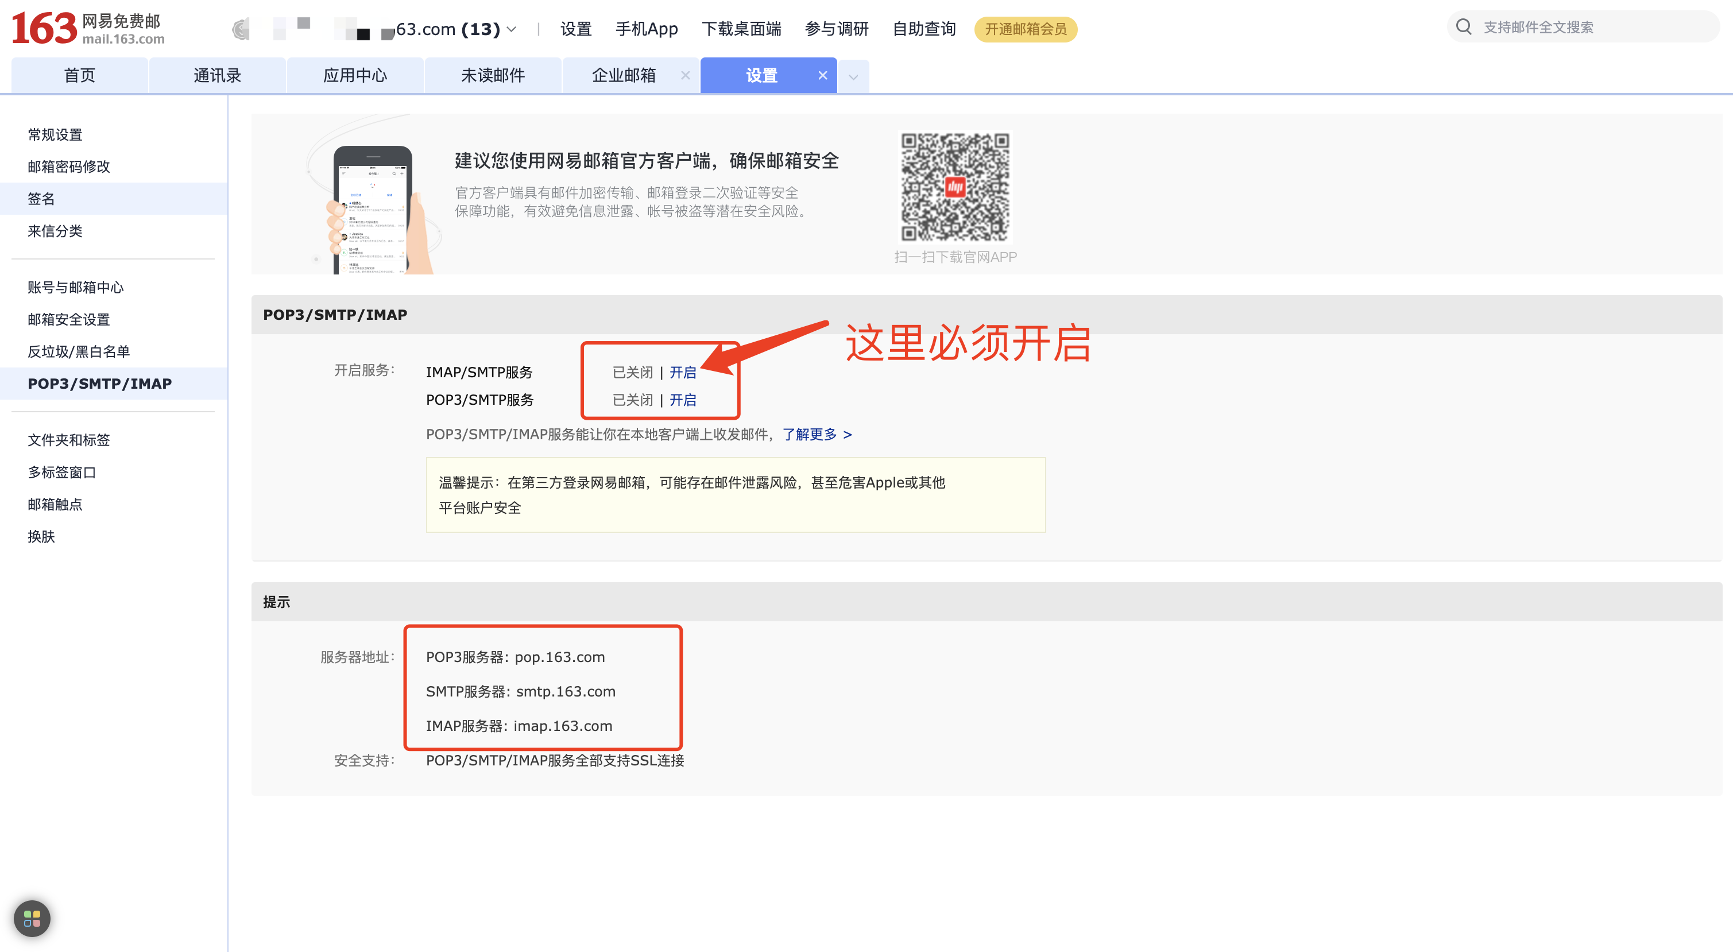
Task: Open 账号与邮箱中心 in the sidebar
Action: point(76,287)
